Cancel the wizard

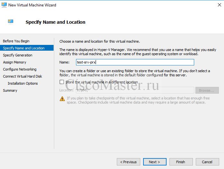207,162
